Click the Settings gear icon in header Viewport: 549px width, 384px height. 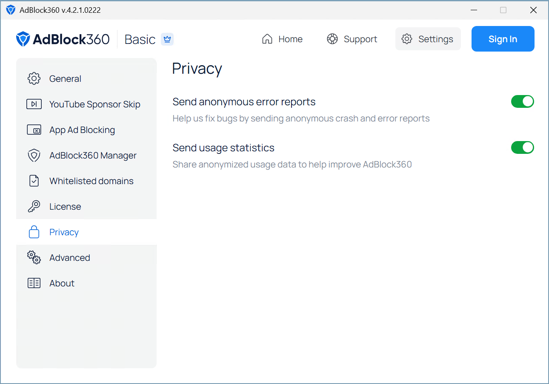pos(407,39)
